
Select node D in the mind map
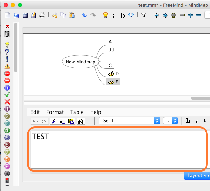(x=117, y=73)
